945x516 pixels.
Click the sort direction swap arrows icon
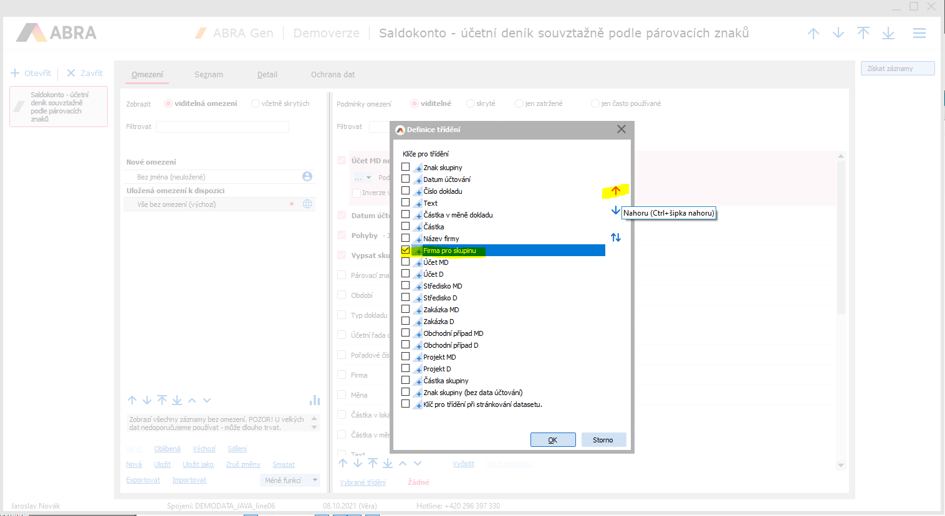point(615,237)
